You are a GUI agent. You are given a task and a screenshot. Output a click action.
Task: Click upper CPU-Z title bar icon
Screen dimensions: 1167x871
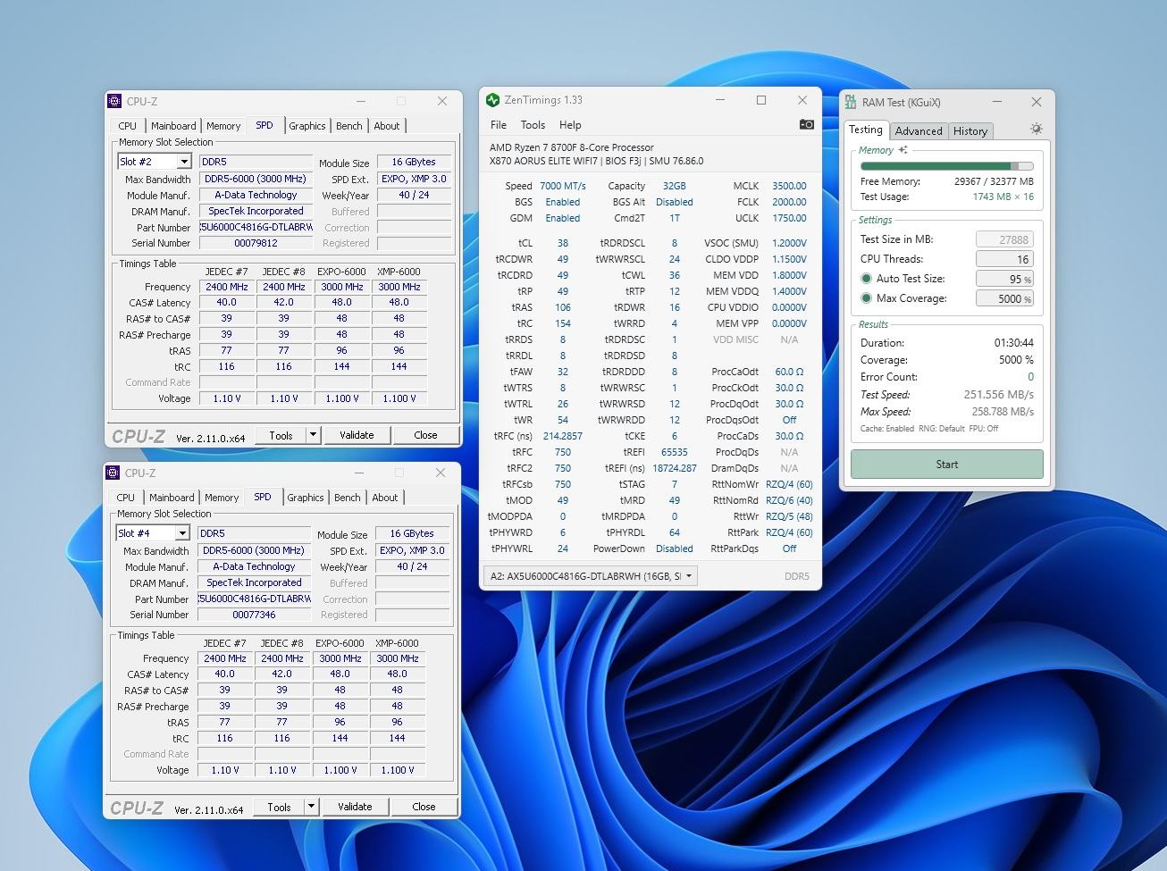tap(113, 102)
